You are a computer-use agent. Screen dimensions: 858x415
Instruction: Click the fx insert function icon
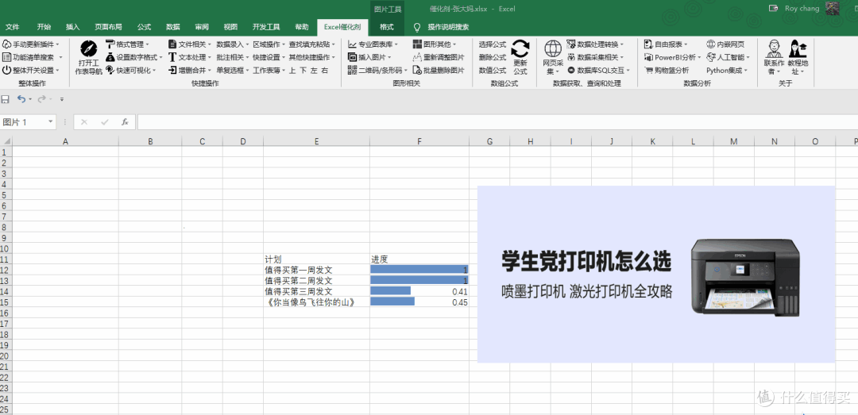point(125,122)
